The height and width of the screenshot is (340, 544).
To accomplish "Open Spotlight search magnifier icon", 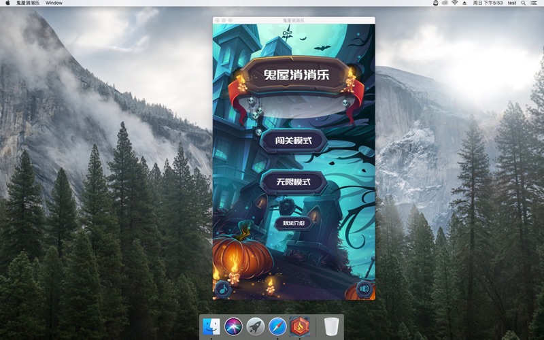I will 523,3.
